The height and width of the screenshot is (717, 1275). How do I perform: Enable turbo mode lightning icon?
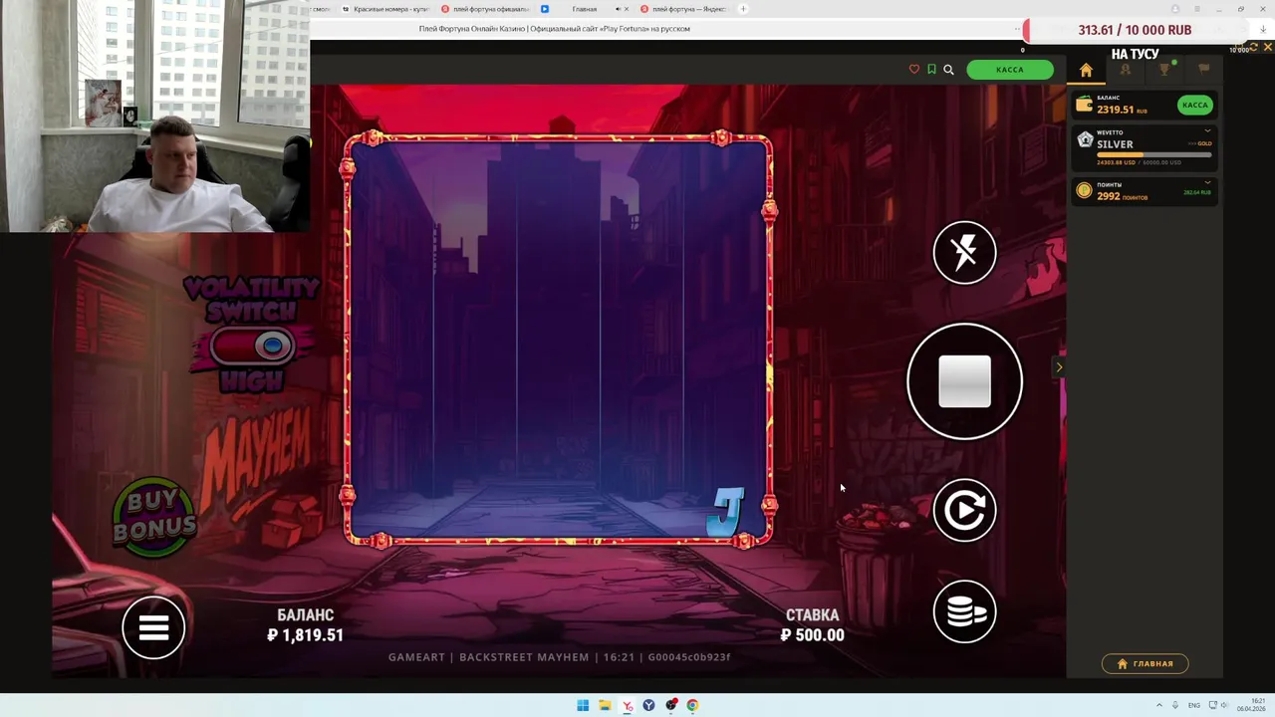pos(964,252)
